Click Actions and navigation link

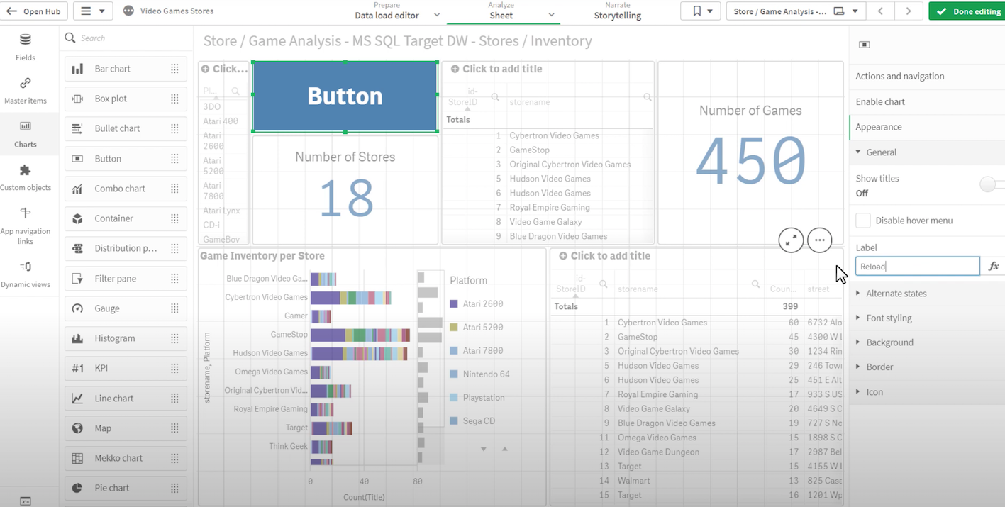point(901,76)
